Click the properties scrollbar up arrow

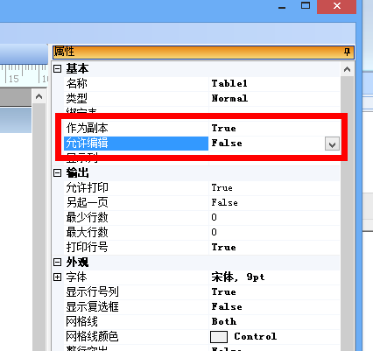pos(347,69)
